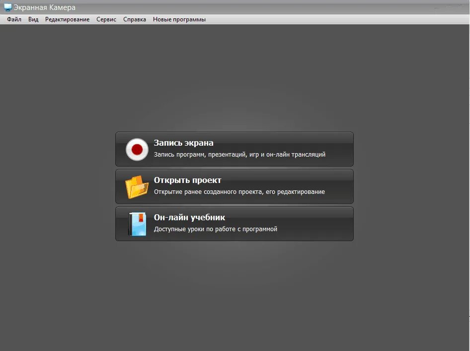The height and width of the screenshot is (351, 470).
Task: Click the blue book tutorial icon
Action: coord(137,224)
